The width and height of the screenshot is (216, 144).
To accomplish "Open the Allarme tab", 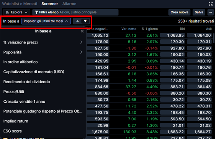I will point(69,4).
